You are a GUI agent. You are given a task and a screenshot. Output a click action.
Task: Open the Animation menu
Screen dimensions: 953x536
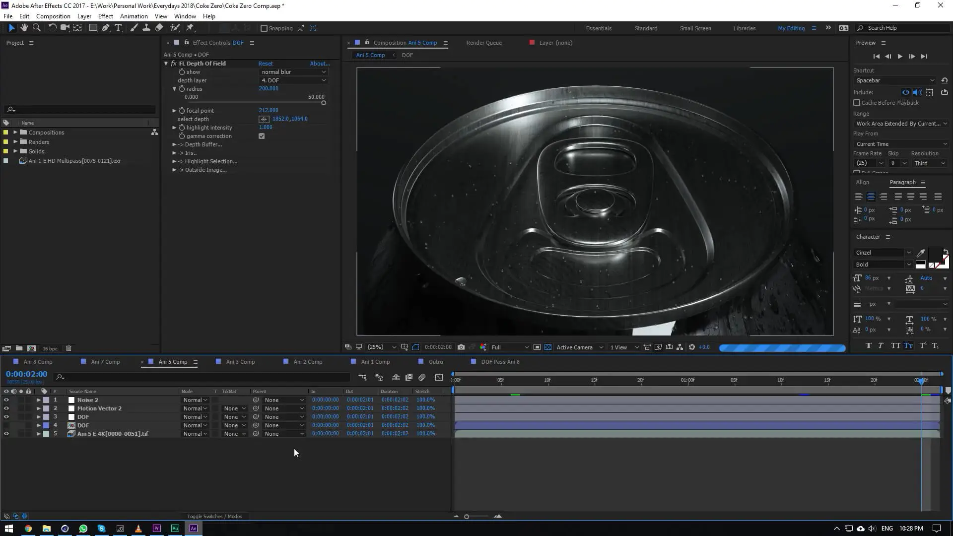click(x=134, y=16)
